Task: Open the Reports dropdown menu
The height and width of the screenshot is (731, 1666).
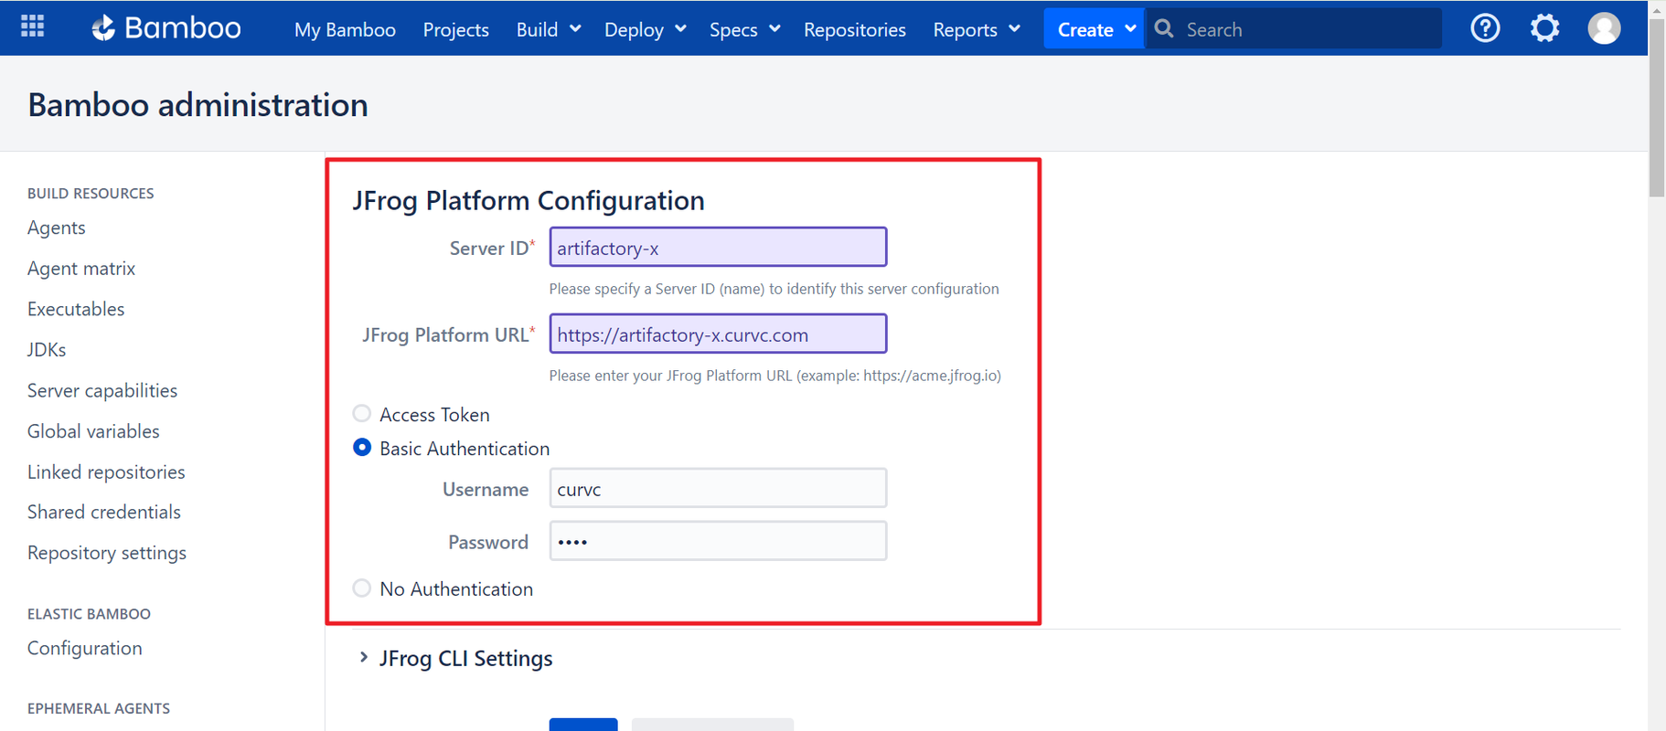Action: (976, 29)
